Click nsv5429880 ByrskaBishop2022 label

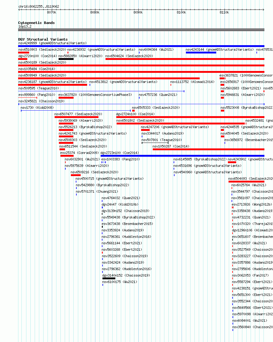click(102, 185)
